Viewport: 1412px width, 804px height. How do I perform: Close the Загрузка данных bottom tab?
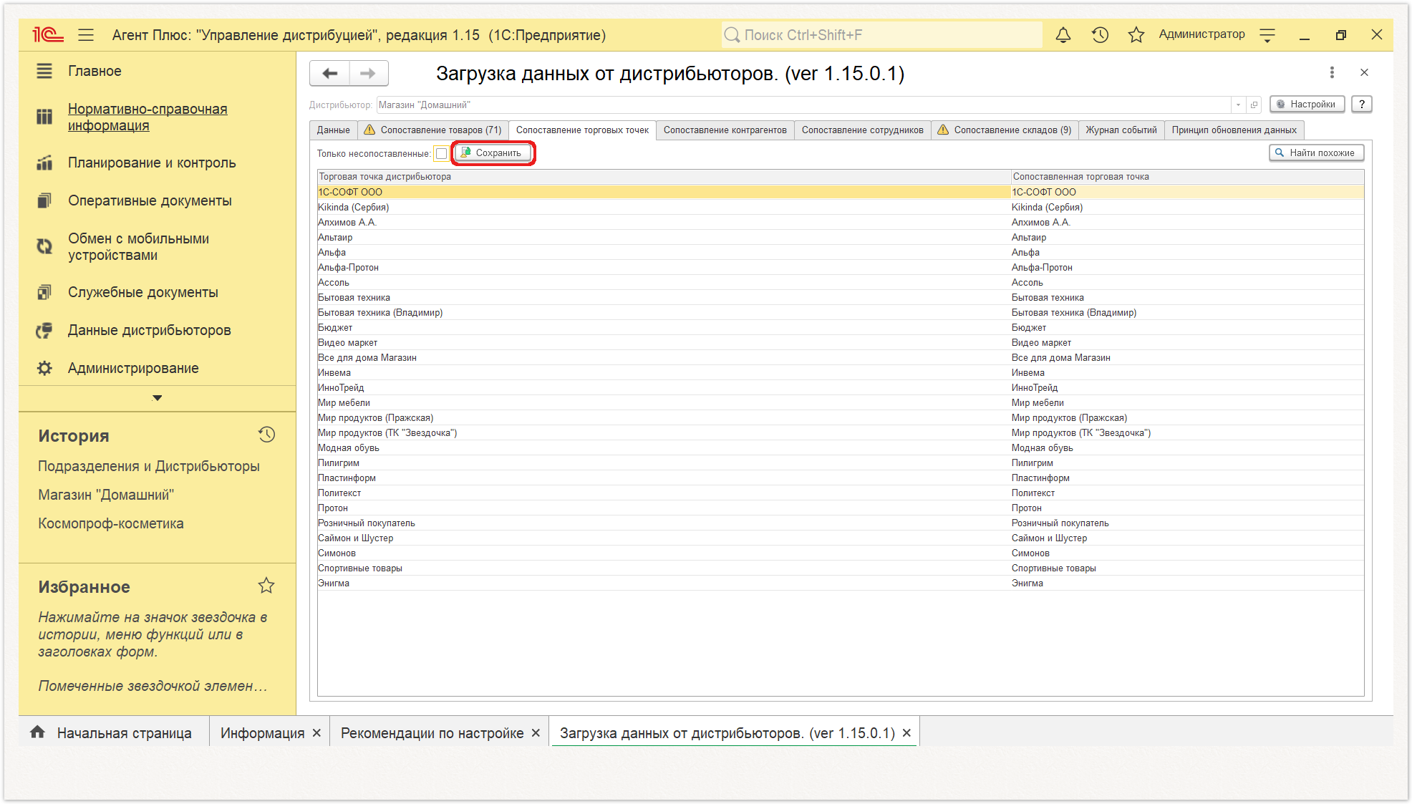point(906,733)
